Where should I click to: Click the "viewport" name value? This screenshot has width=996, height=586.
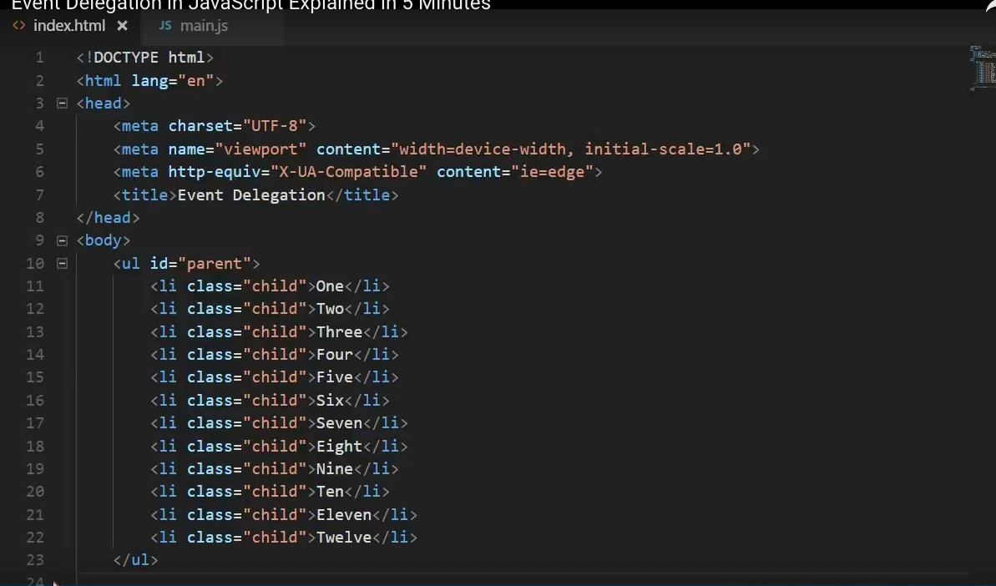point(260,149)
